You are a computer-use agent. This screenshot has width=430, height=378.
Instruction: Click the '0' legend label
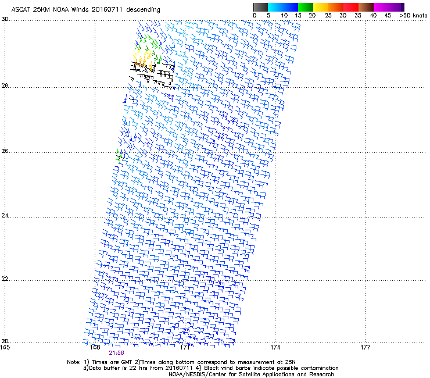[255, 16]
